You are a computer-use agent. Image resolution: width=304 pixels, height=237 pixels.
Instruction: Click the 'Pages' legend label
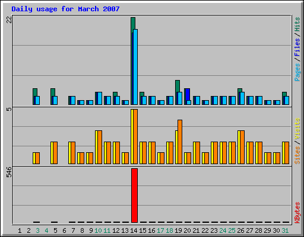pyautogui.click(x=297, y=72)
